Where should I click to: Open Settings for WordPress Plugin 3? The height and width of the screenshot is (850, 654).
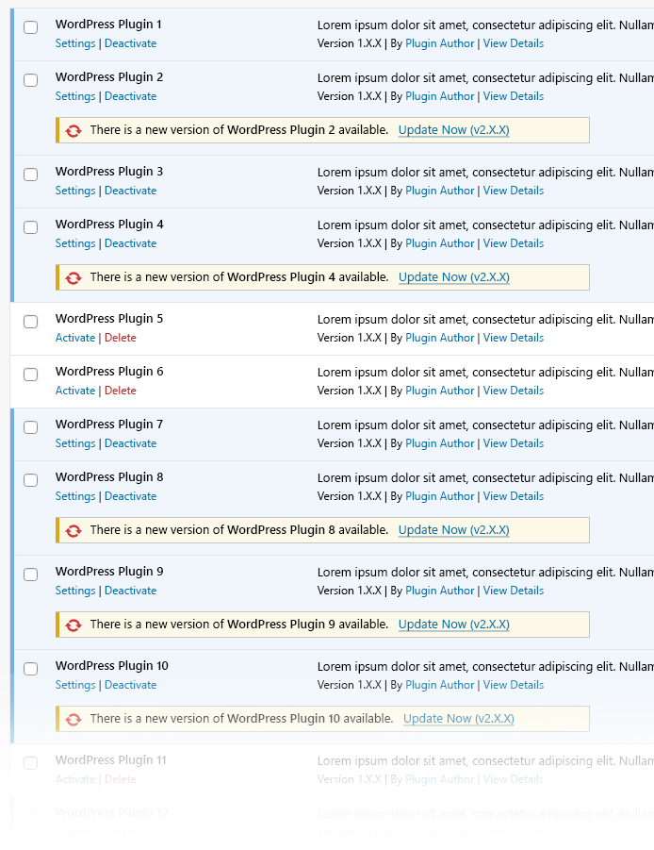coord(75,191)
